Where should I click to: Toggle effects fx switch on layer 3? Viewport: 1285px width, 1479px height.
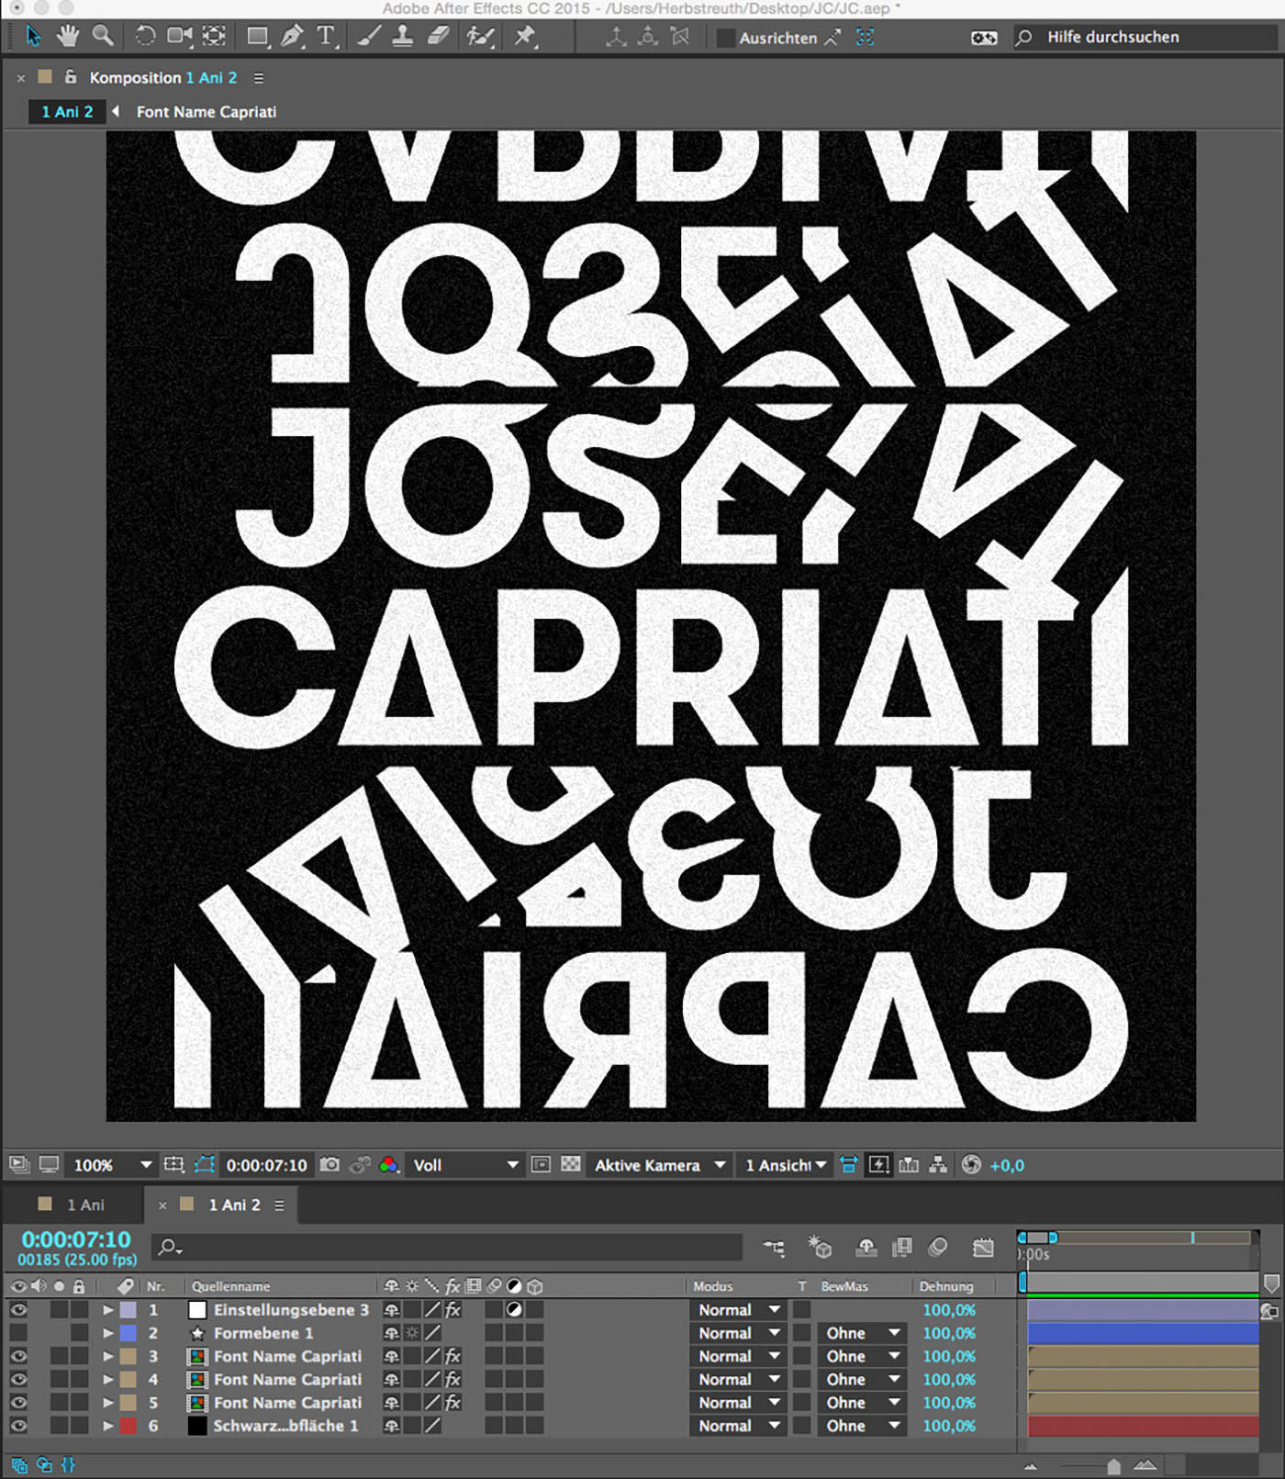(x=453, y=1356)
